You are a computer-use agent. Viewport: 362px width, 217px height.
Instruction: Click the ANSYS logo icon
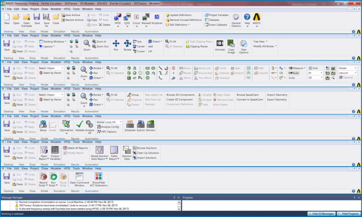coord(256,17)
